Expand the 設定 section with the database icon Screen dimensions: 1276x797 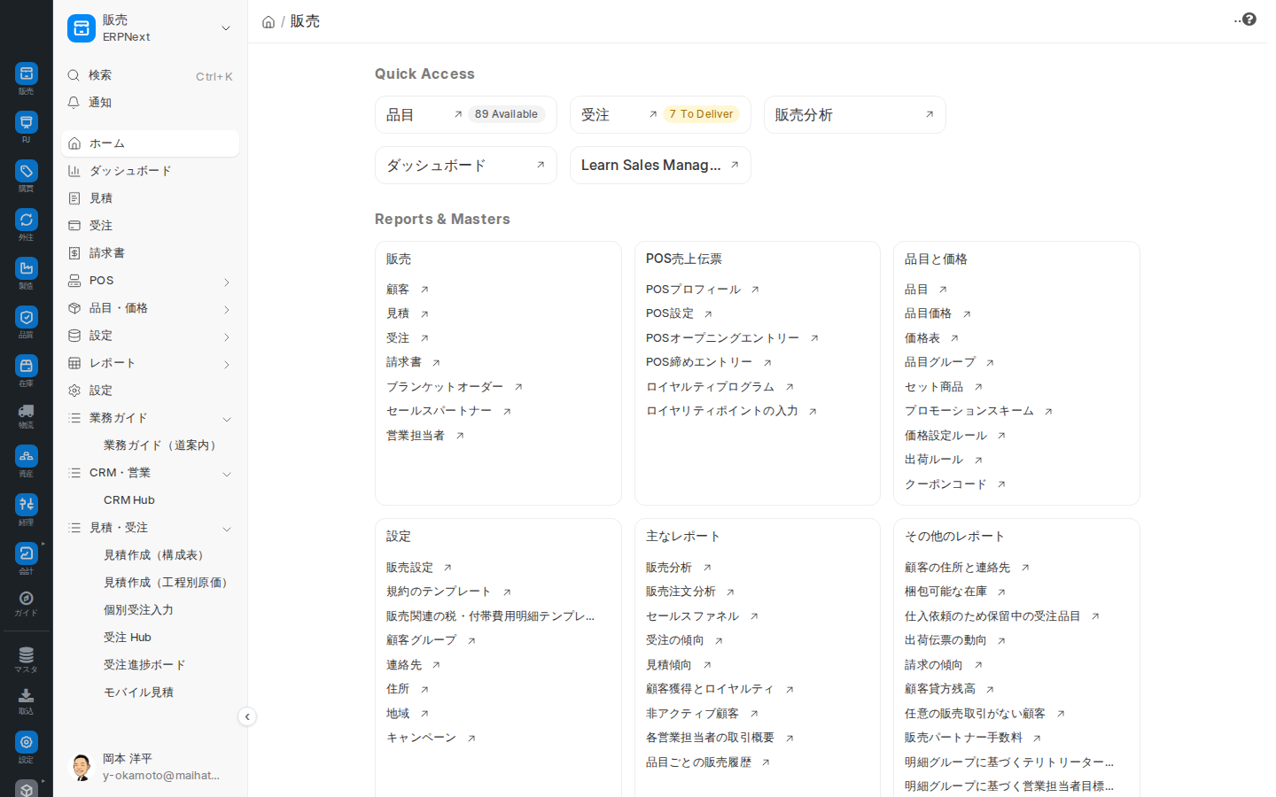(x=227, y=337)
